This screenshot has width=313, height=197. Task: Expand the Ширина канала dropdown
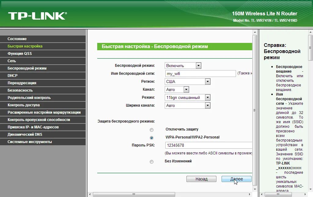(187, 105)
